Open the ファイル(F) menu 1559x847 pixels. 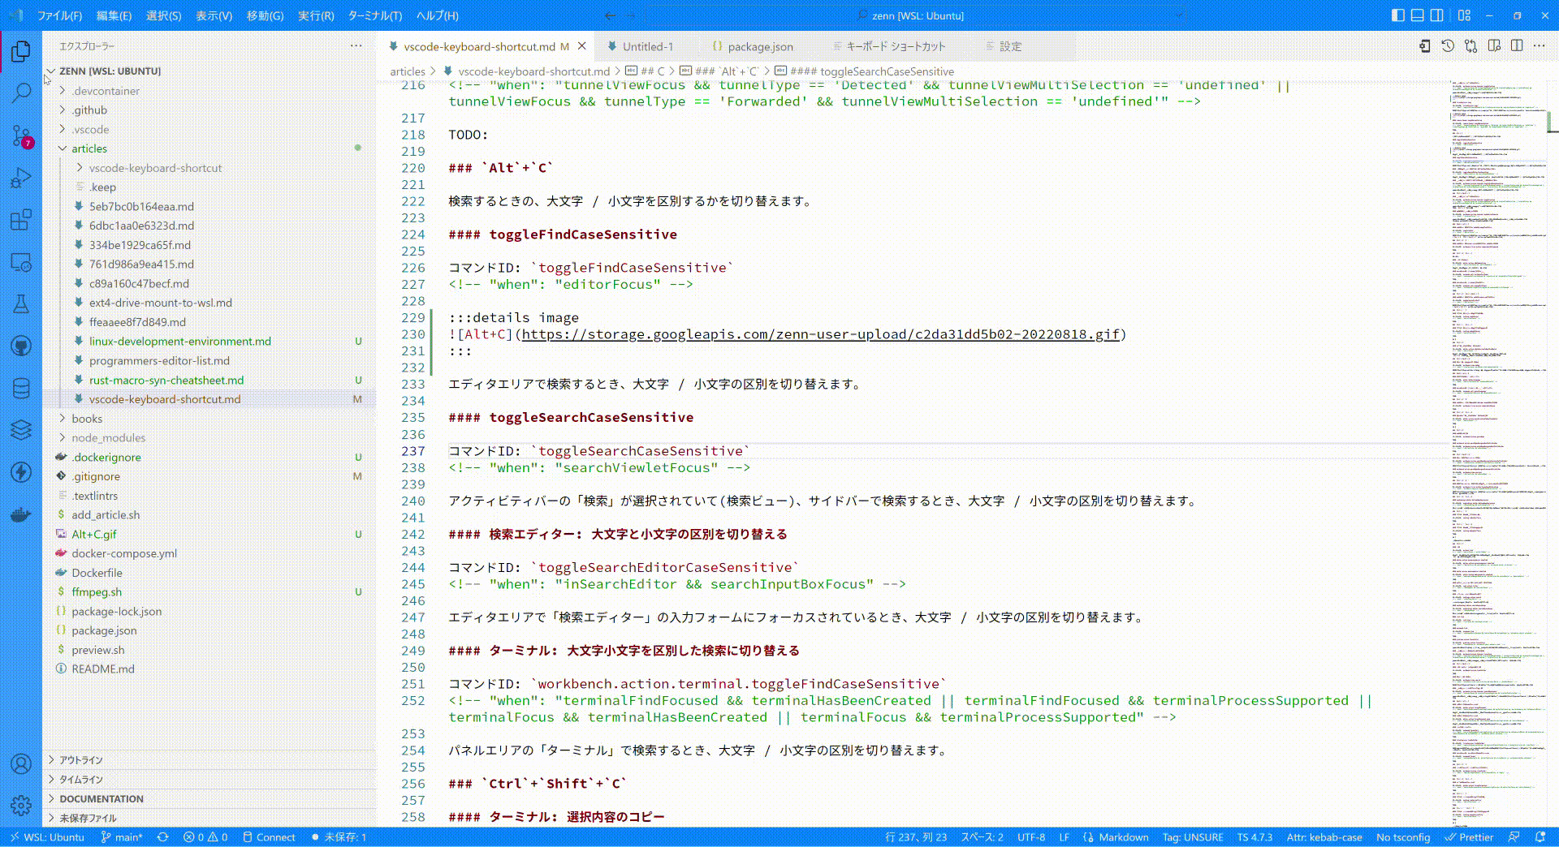[x=60, y=15]
